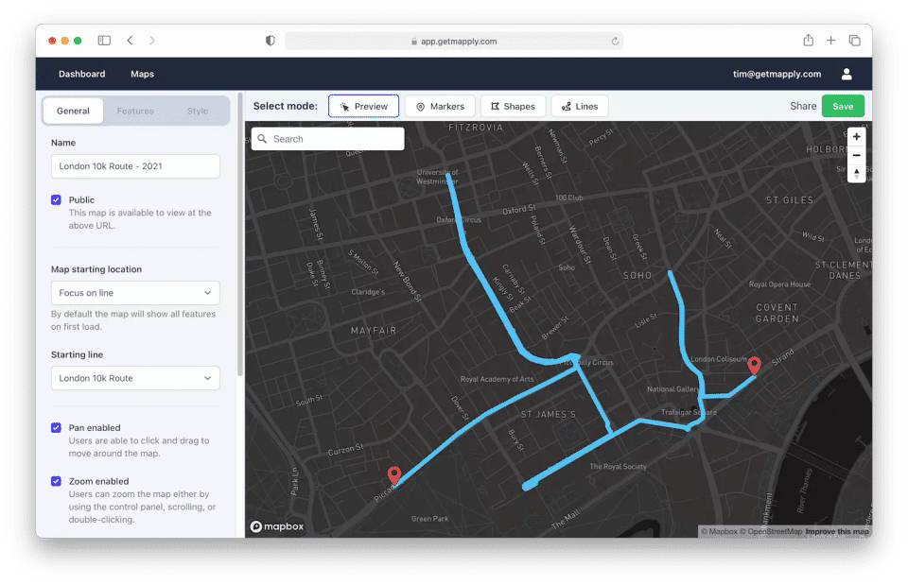Open the privacy shield icon
908x585 pixels.
[x=271, y=41]
